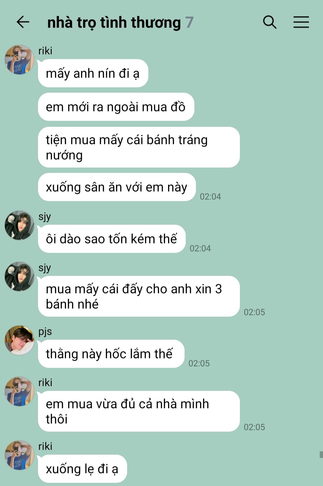Open the chat search magnifier
Viewport: 323px width, 486px height.
(x=269, y=22)
